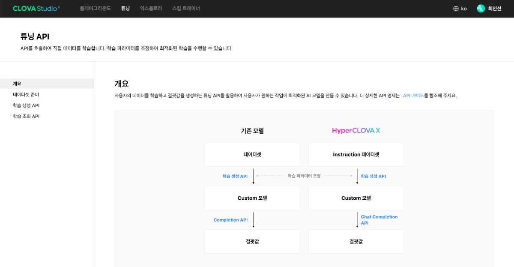
Task: Click the globe language icon
Action: coord(456,9)
